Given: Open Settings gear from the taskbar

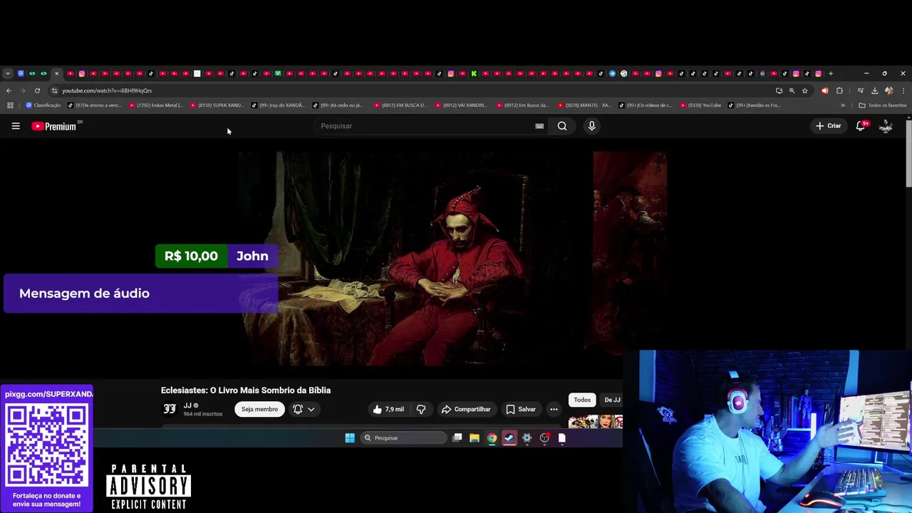Looking at the screenshot, I should click(527, 438).
